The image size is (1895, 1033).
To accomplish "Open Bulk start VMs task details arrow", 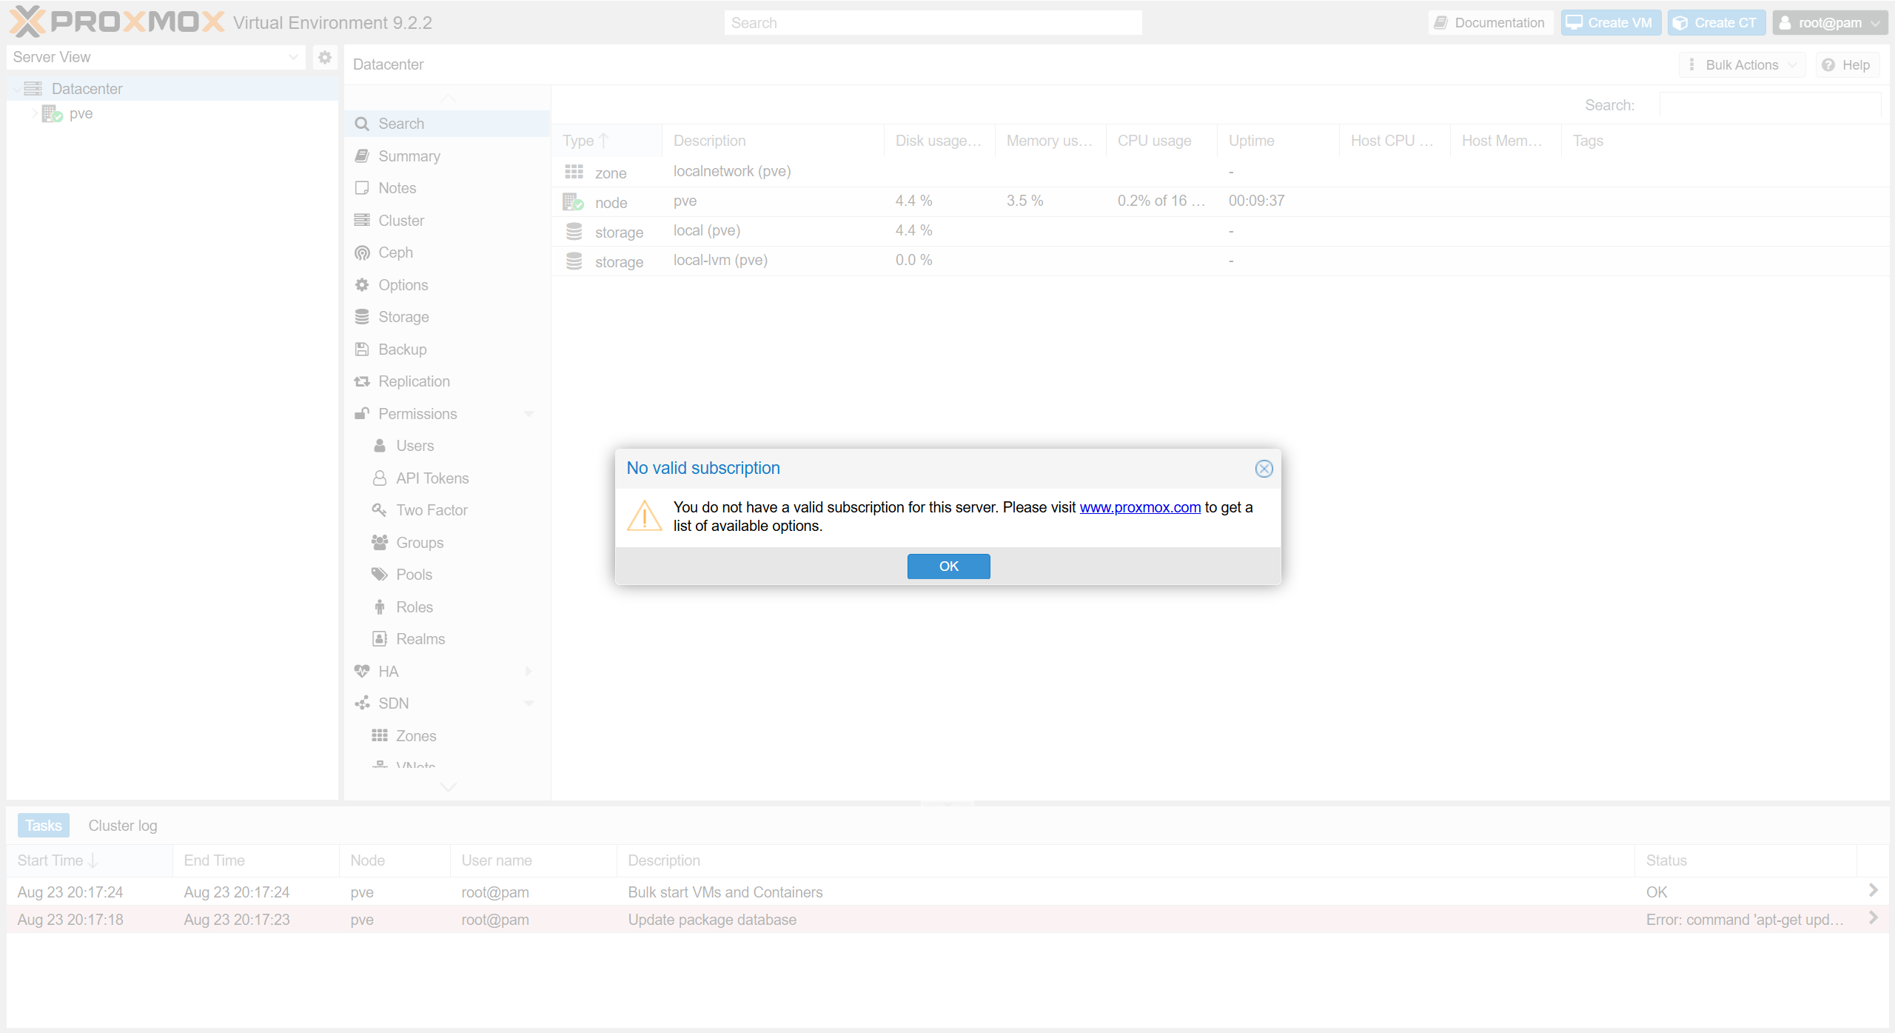I will click(x=1873, y=890).
